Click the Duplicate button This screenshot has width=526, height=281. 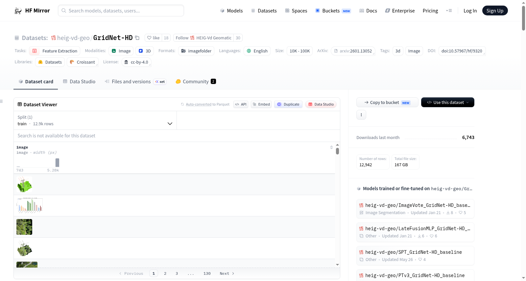click(288, 104)
